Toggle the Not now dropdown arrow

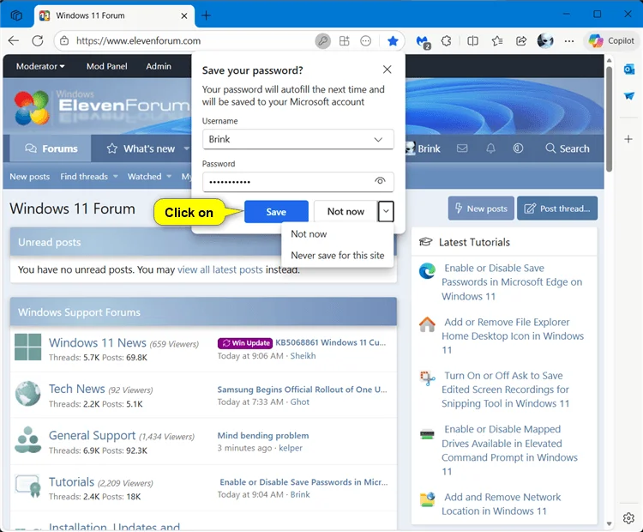tap(386, 211)
